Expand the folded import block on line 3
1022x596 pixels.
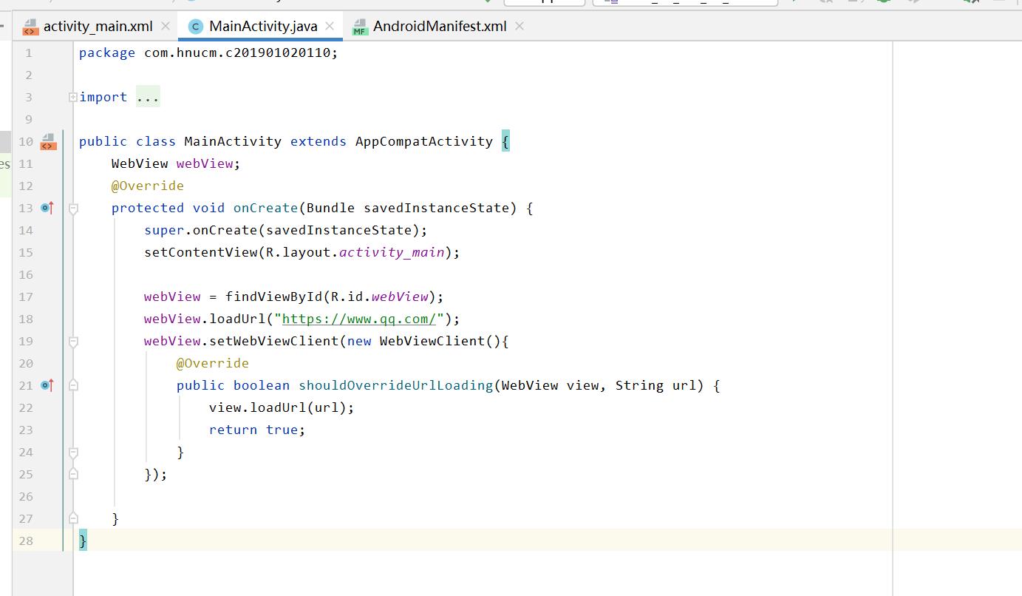pos(72,97)
